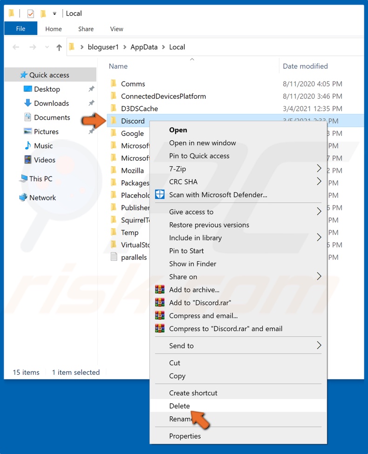Viewport: 368px width, 454px height.
Task: Click WinRAR icon beside Compress and email
Action: coord(160,315)
